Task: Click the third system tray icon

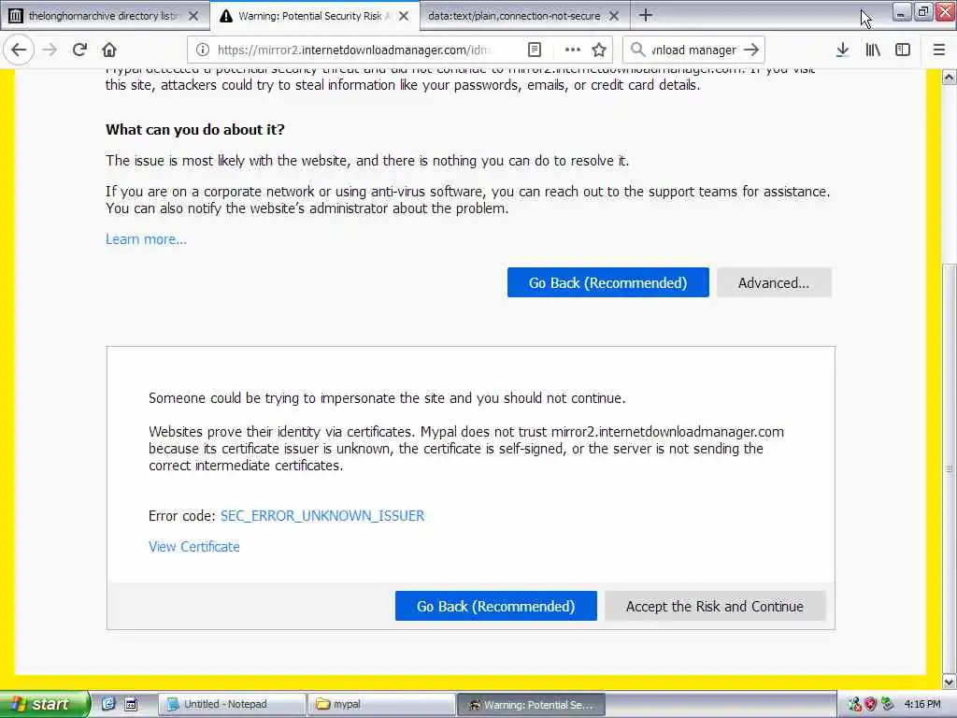Action: pos(888,705)
